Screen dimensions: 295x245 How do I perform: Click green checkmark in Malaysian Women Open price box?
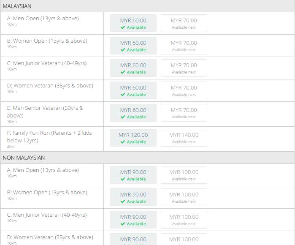[x=123, y=50]
